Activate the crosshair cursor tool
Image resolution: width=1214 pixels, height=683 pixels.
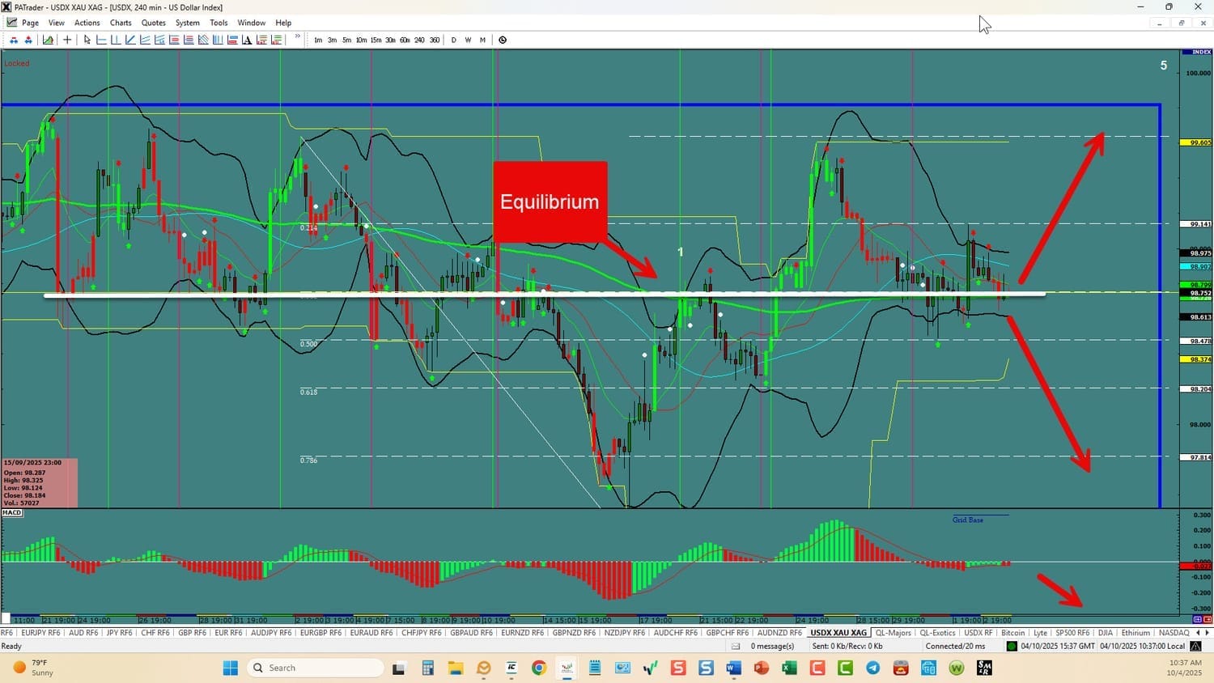[x=67, y=40]
